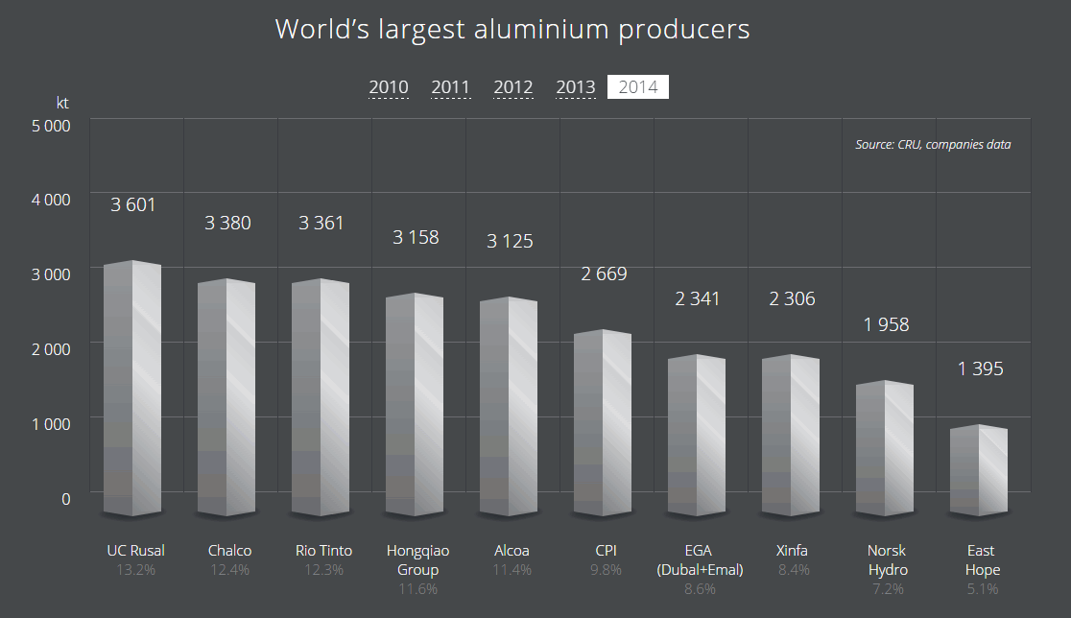This screenshot has width=1071, height=618.
Task: Click the value label 1 958
Action: click(x=886, y=325)
